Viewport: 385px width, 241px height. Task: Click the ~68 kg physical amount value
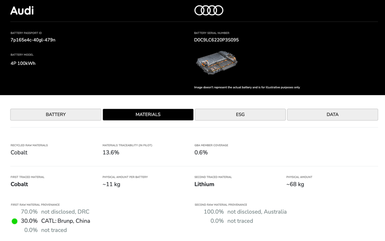click(295, 184)
